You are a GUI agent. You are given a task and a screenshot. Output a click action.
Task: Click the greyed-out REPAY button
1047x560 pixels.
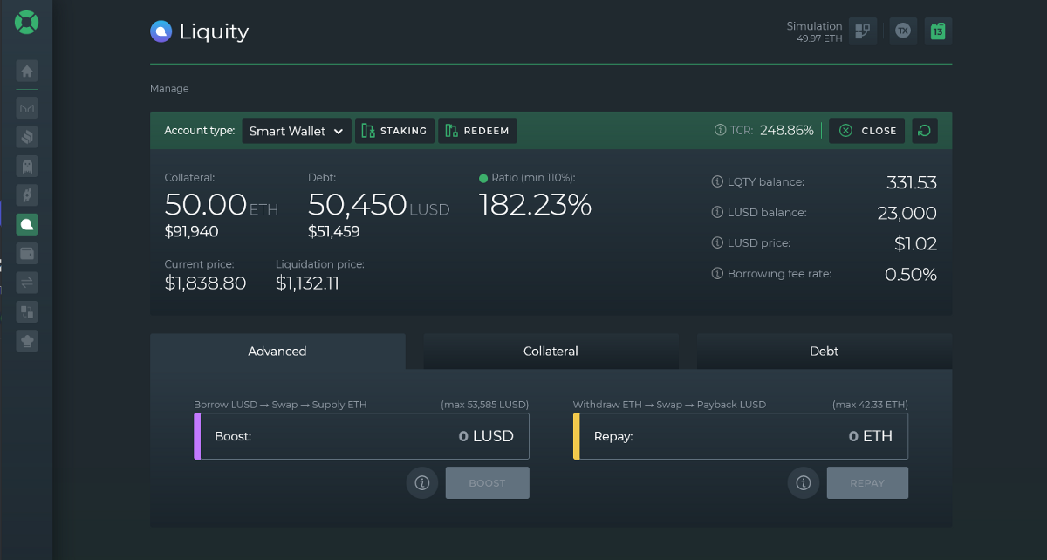[x=867, y=483]
